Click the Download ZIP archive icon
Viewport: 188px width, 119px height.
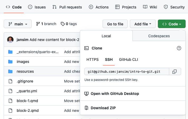point(86,108)
